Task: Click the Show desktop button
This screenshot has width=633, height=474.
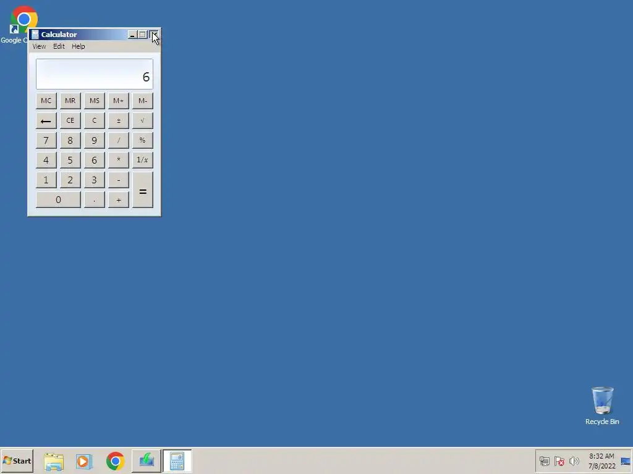Action: [626, 460]
